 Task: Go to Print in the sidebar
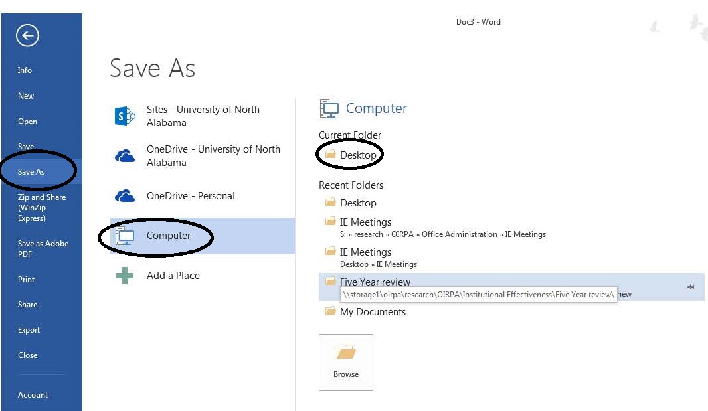click(27, 280)
